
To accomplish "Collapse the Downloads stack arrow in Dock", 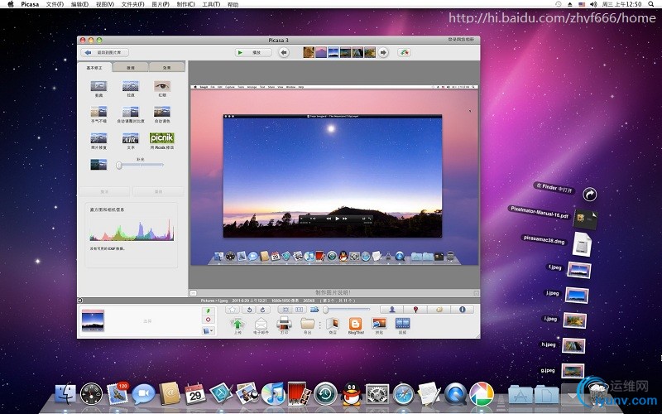I will point(573,396).
